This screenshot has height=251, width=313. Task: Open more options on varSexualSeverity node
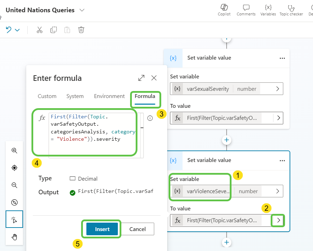coord(282,58)
